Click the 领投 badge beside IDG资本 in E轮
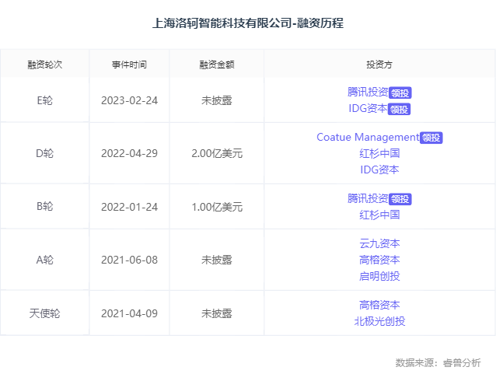496x388 pixels. [x=400, y=110]
